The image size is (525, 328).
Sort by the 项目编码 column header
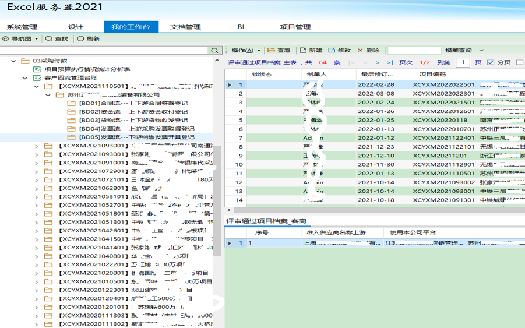445,75
